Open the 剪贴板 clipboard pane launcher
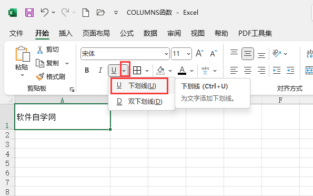The image size is (313, 196). (72, 90)
